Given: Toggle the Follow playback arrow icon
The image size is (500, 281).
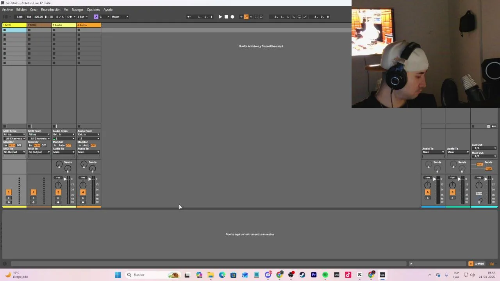Looking at the screenshot, I should point(189,17).
